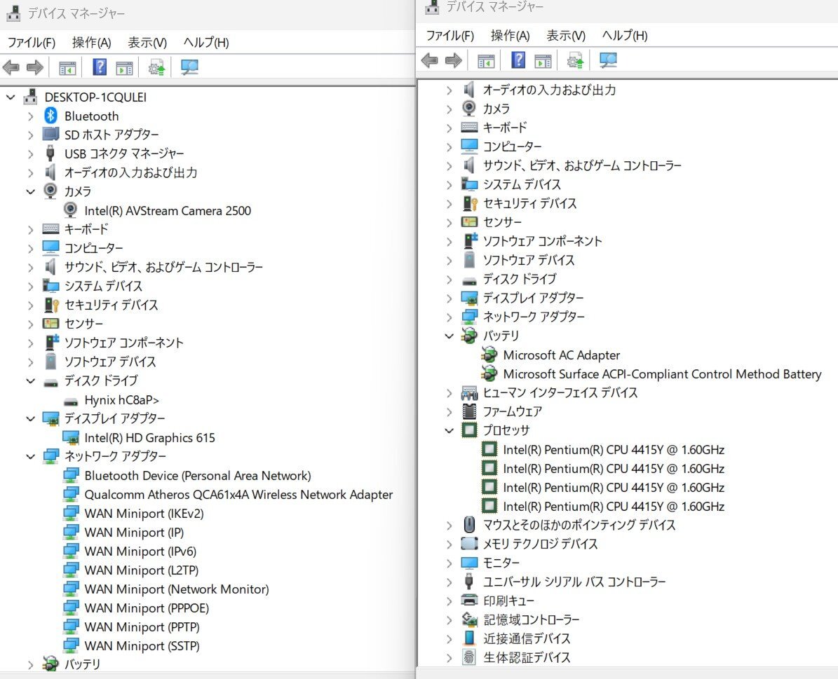Select ソフトウェア コンポーネント in left window
The height and width of the screenshot is (679, 838).
point(123,343)
